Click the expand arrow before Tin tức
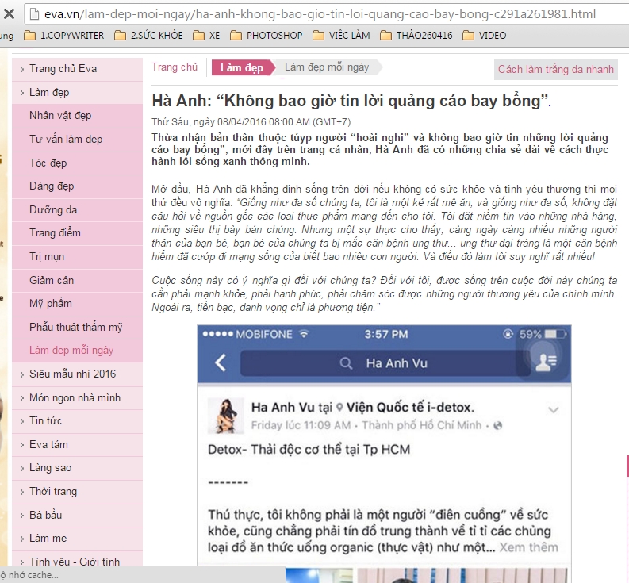The height and width of the screenshot is (583, 629). click(22, 422)
